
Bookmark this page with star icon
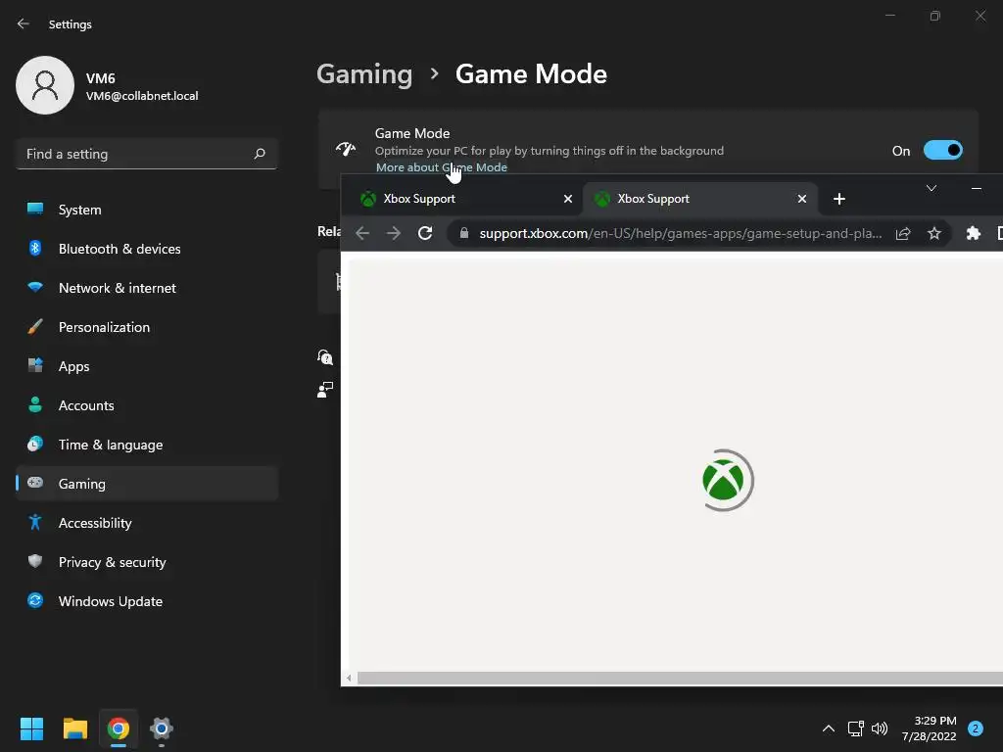[934, 233]
